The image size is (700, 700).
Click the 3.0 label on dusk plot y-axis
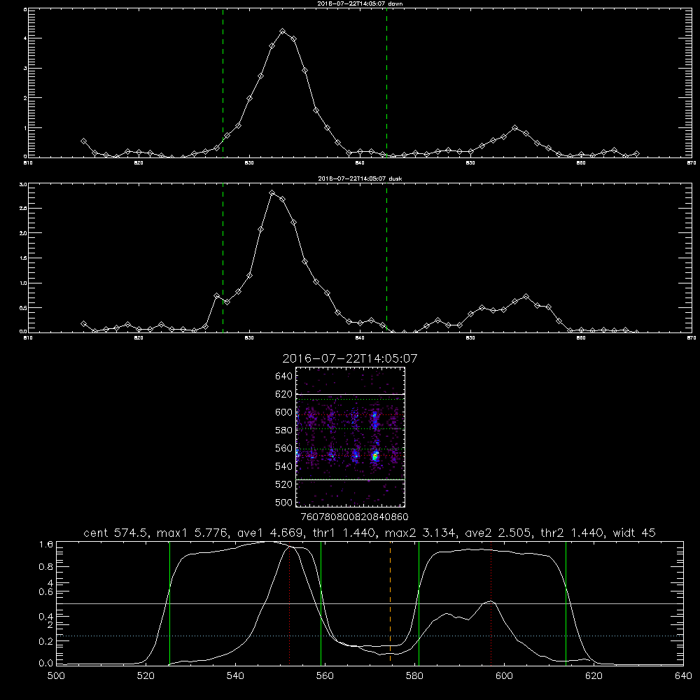[24, 184]
